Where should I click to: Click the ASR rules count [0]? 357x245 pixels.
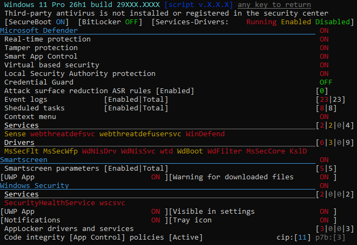[322, 91]
